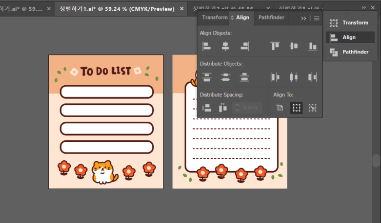
Task: Click the distribute spacing value field
Action: [x=252, y=107]
